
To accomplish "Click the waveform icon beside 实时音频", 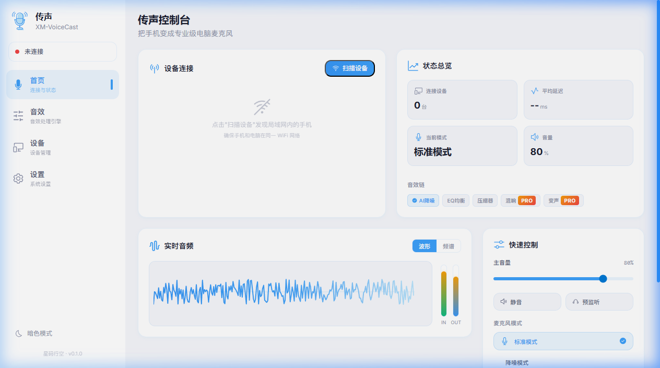I will point(155,245).
